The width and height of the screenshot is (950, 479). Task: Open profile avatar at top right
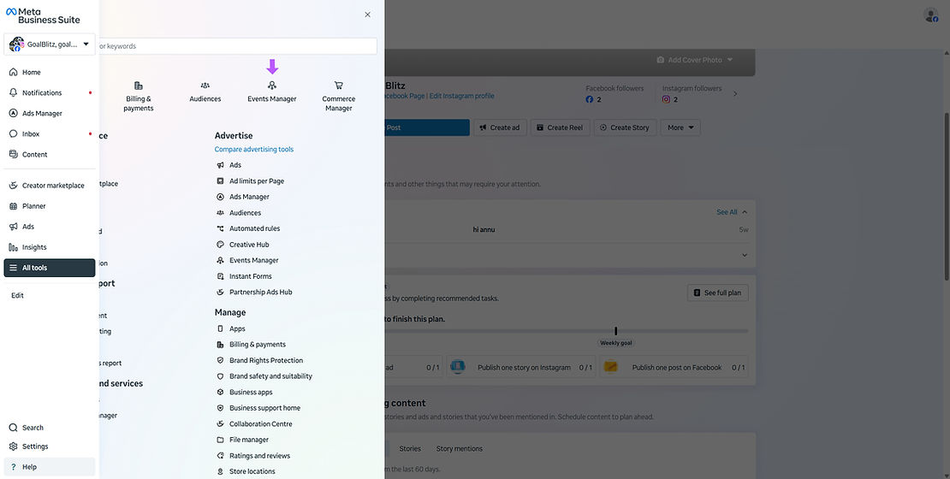[930, 15]
